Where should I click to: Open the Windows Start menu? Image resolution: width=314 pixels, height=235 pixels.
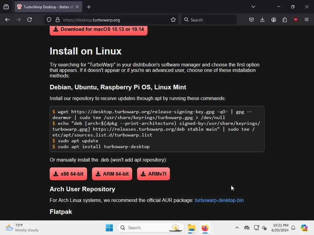pos(109,228)
